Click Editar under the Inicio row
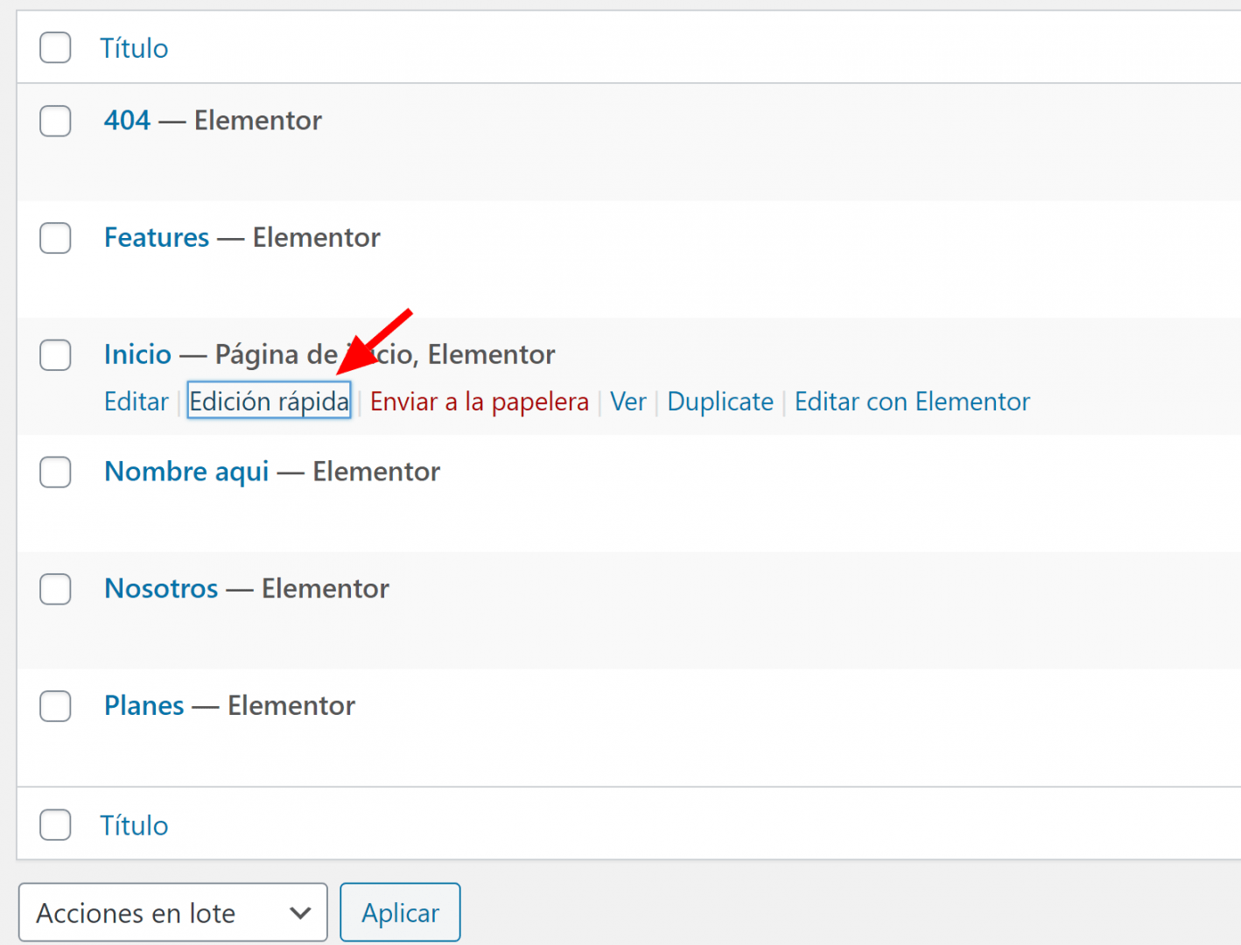 tap(137, 402)
